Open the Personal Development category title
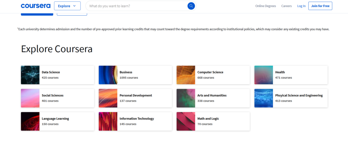Image resolution: width=348 pixels, height=157 pixels. pos(136,95)
